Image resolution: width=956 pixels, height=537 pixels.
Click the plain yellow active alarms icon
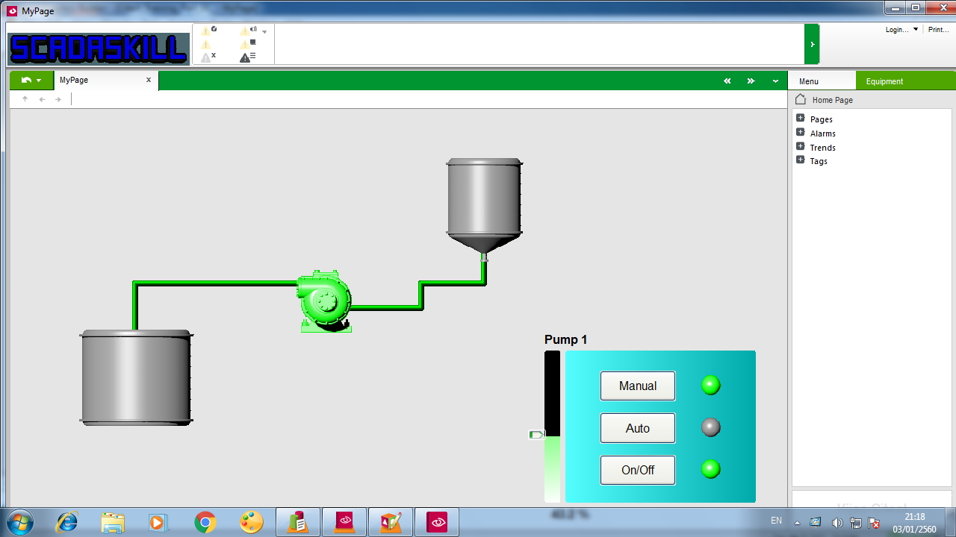tap(205, 43)
